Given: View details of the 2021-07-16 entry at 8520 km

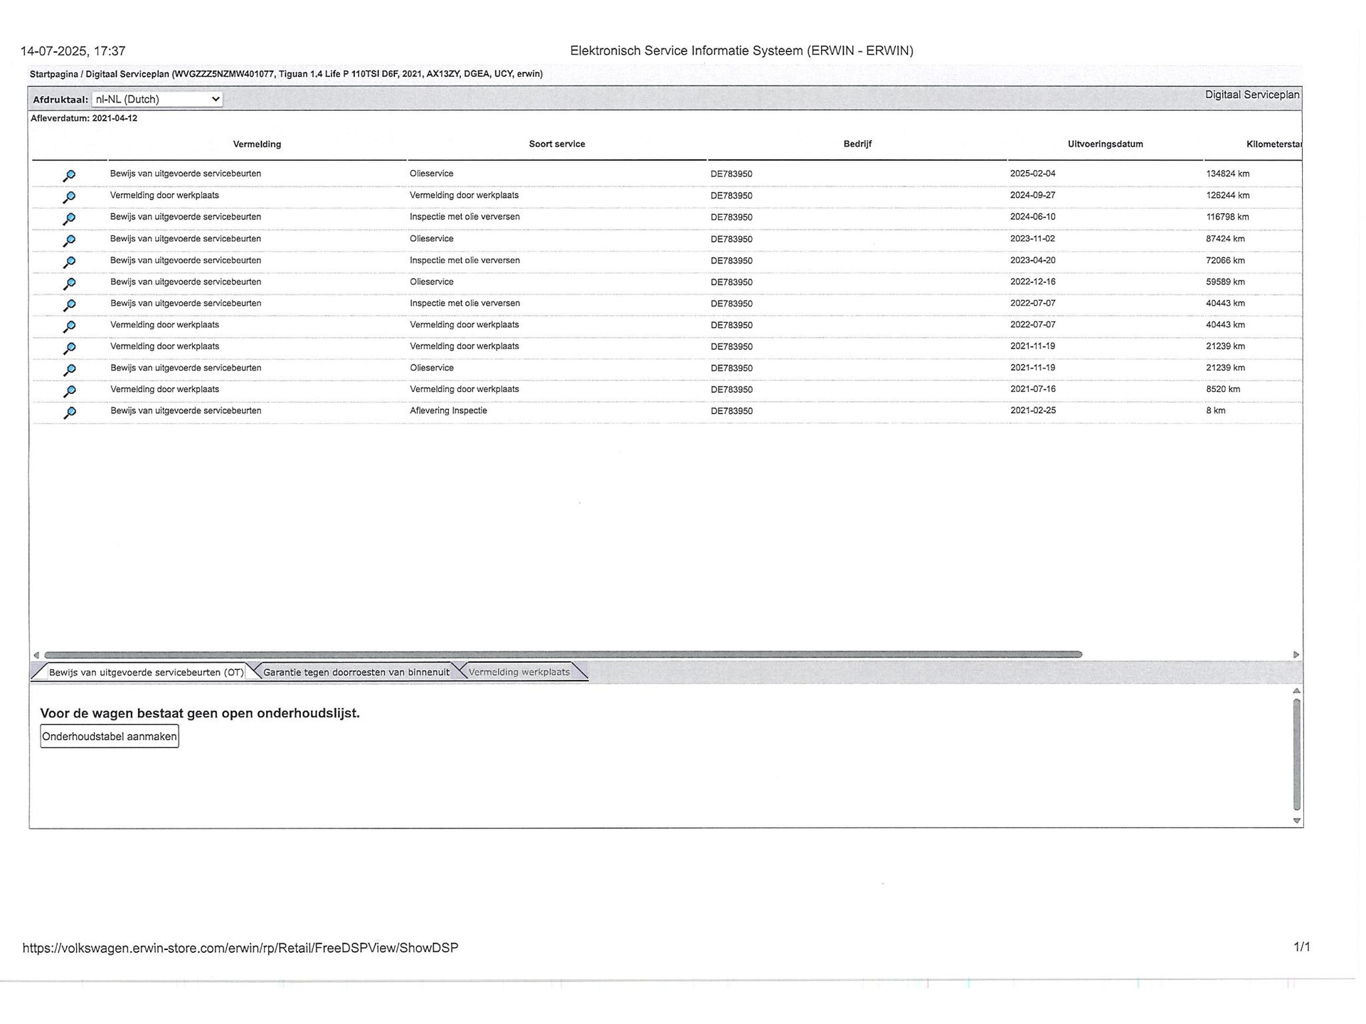Looking at the screenshot, I should click(69, 391).
